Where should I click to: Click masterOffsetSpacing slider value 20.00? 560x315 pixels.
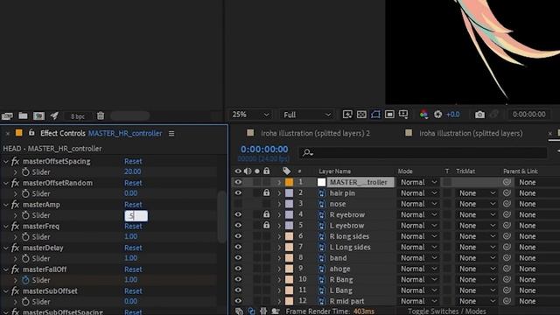[132, 171]
